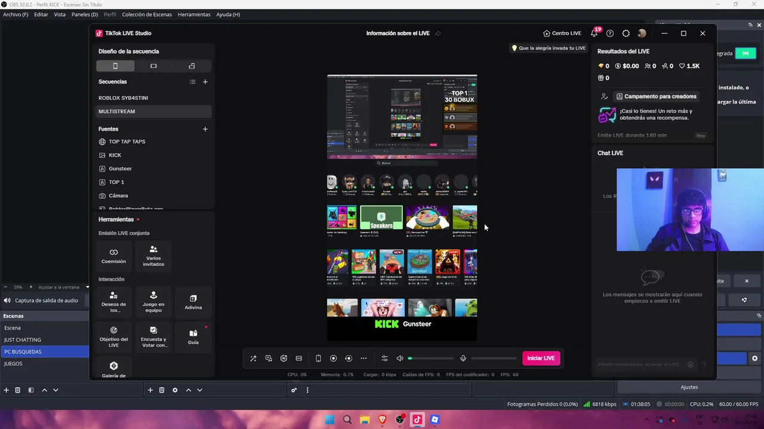
Task: Open the Varios invitados tool
Action: point(153,256)
